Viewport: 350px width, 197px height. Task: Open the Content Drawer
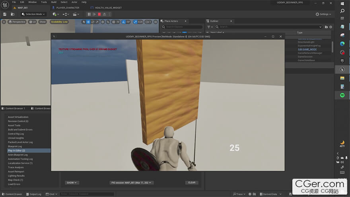click(x=12, y=194)
